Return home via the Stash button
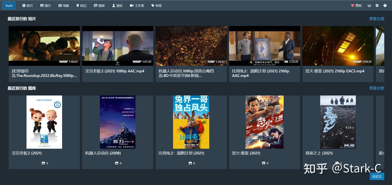The image size is (392, 185). [x=8, y=5]
